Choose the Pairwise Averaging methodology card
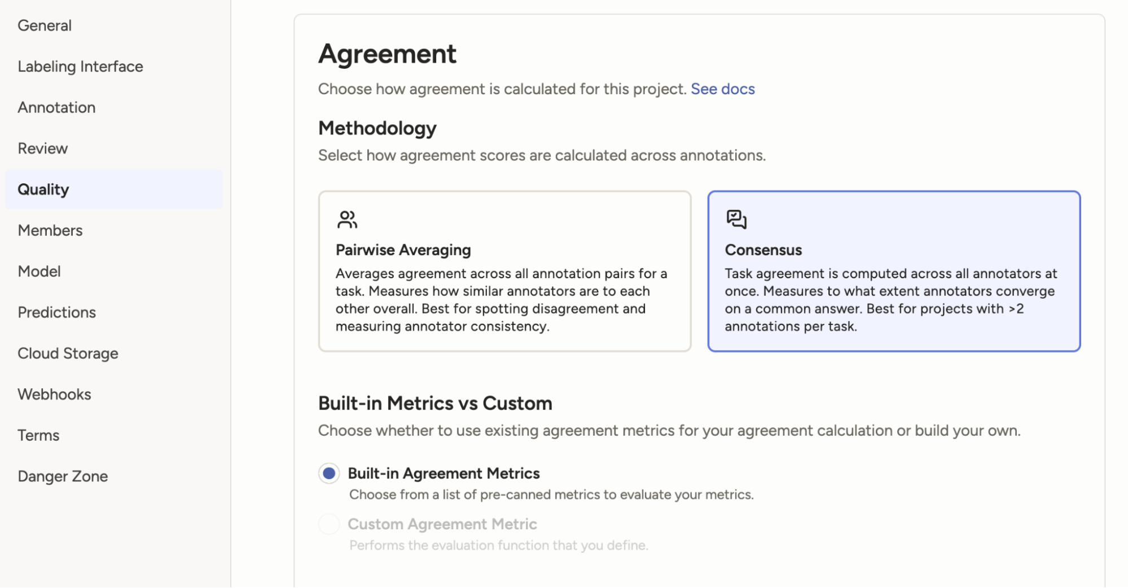The width and height of the screenshot is (1128, 588). pos(504,271)
